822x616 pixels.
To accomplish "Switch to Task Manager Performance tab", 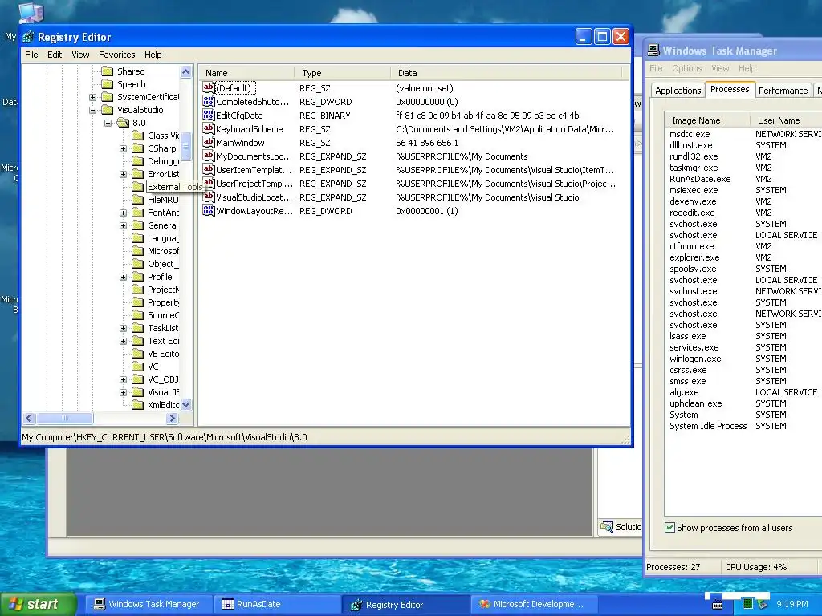I will pos(783,91).
